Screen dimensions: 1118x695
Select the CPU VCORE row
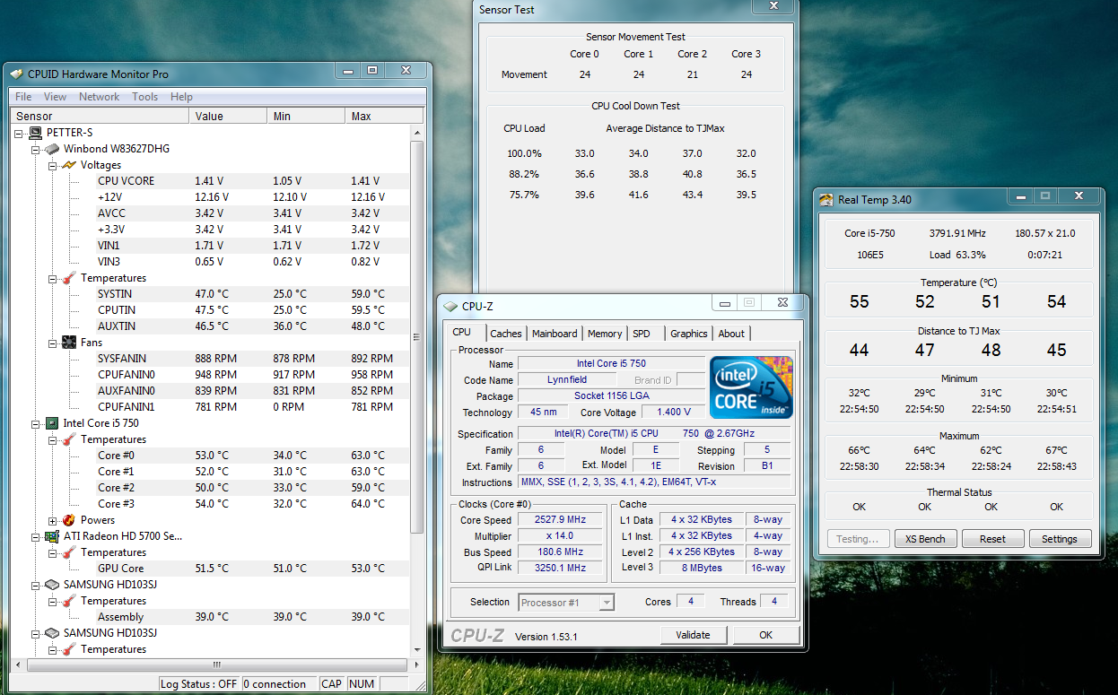point(252,181)
